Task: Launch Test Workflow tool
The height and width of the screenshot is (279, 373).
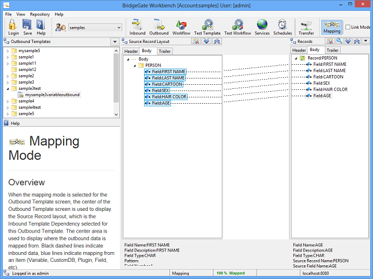Action: click(238, 27)
